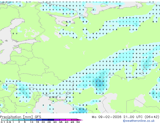
Task: Click the legend color between 5 and 10
Action: pos(28,120)
